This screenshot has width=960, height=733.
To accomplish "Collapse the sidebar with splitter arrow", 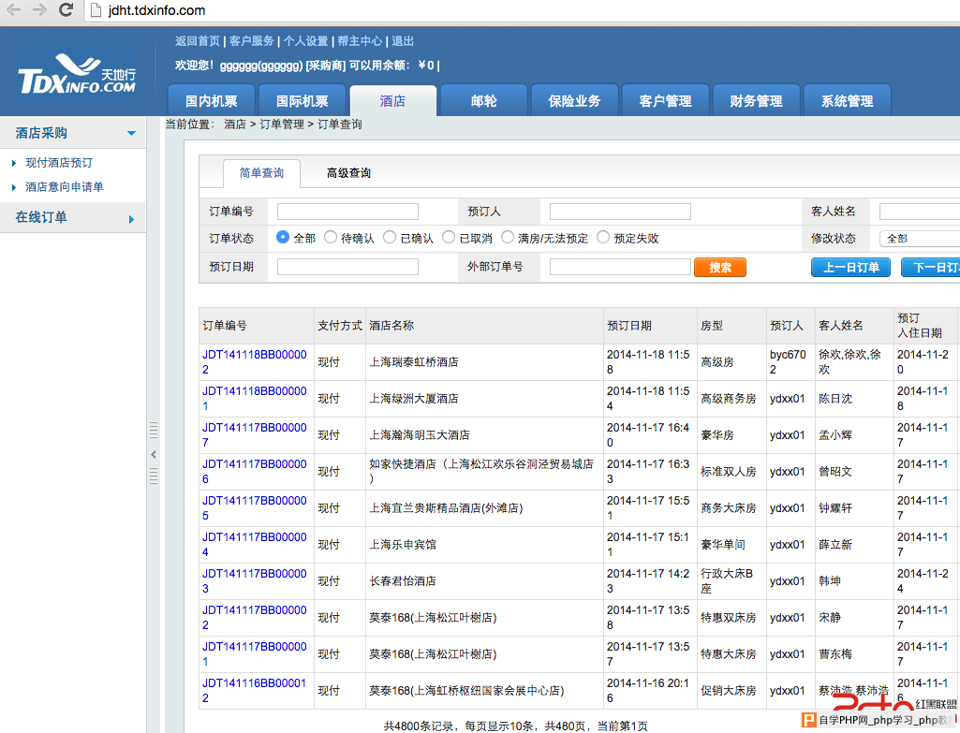I will coord(153,454).
